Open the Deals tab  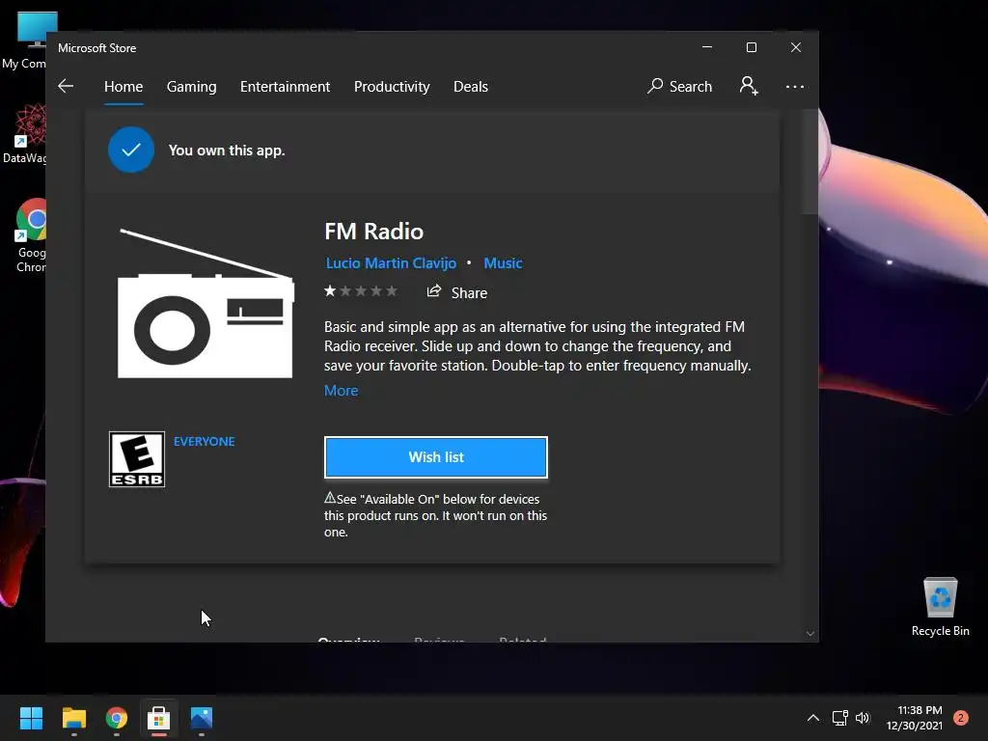[471, 86]
